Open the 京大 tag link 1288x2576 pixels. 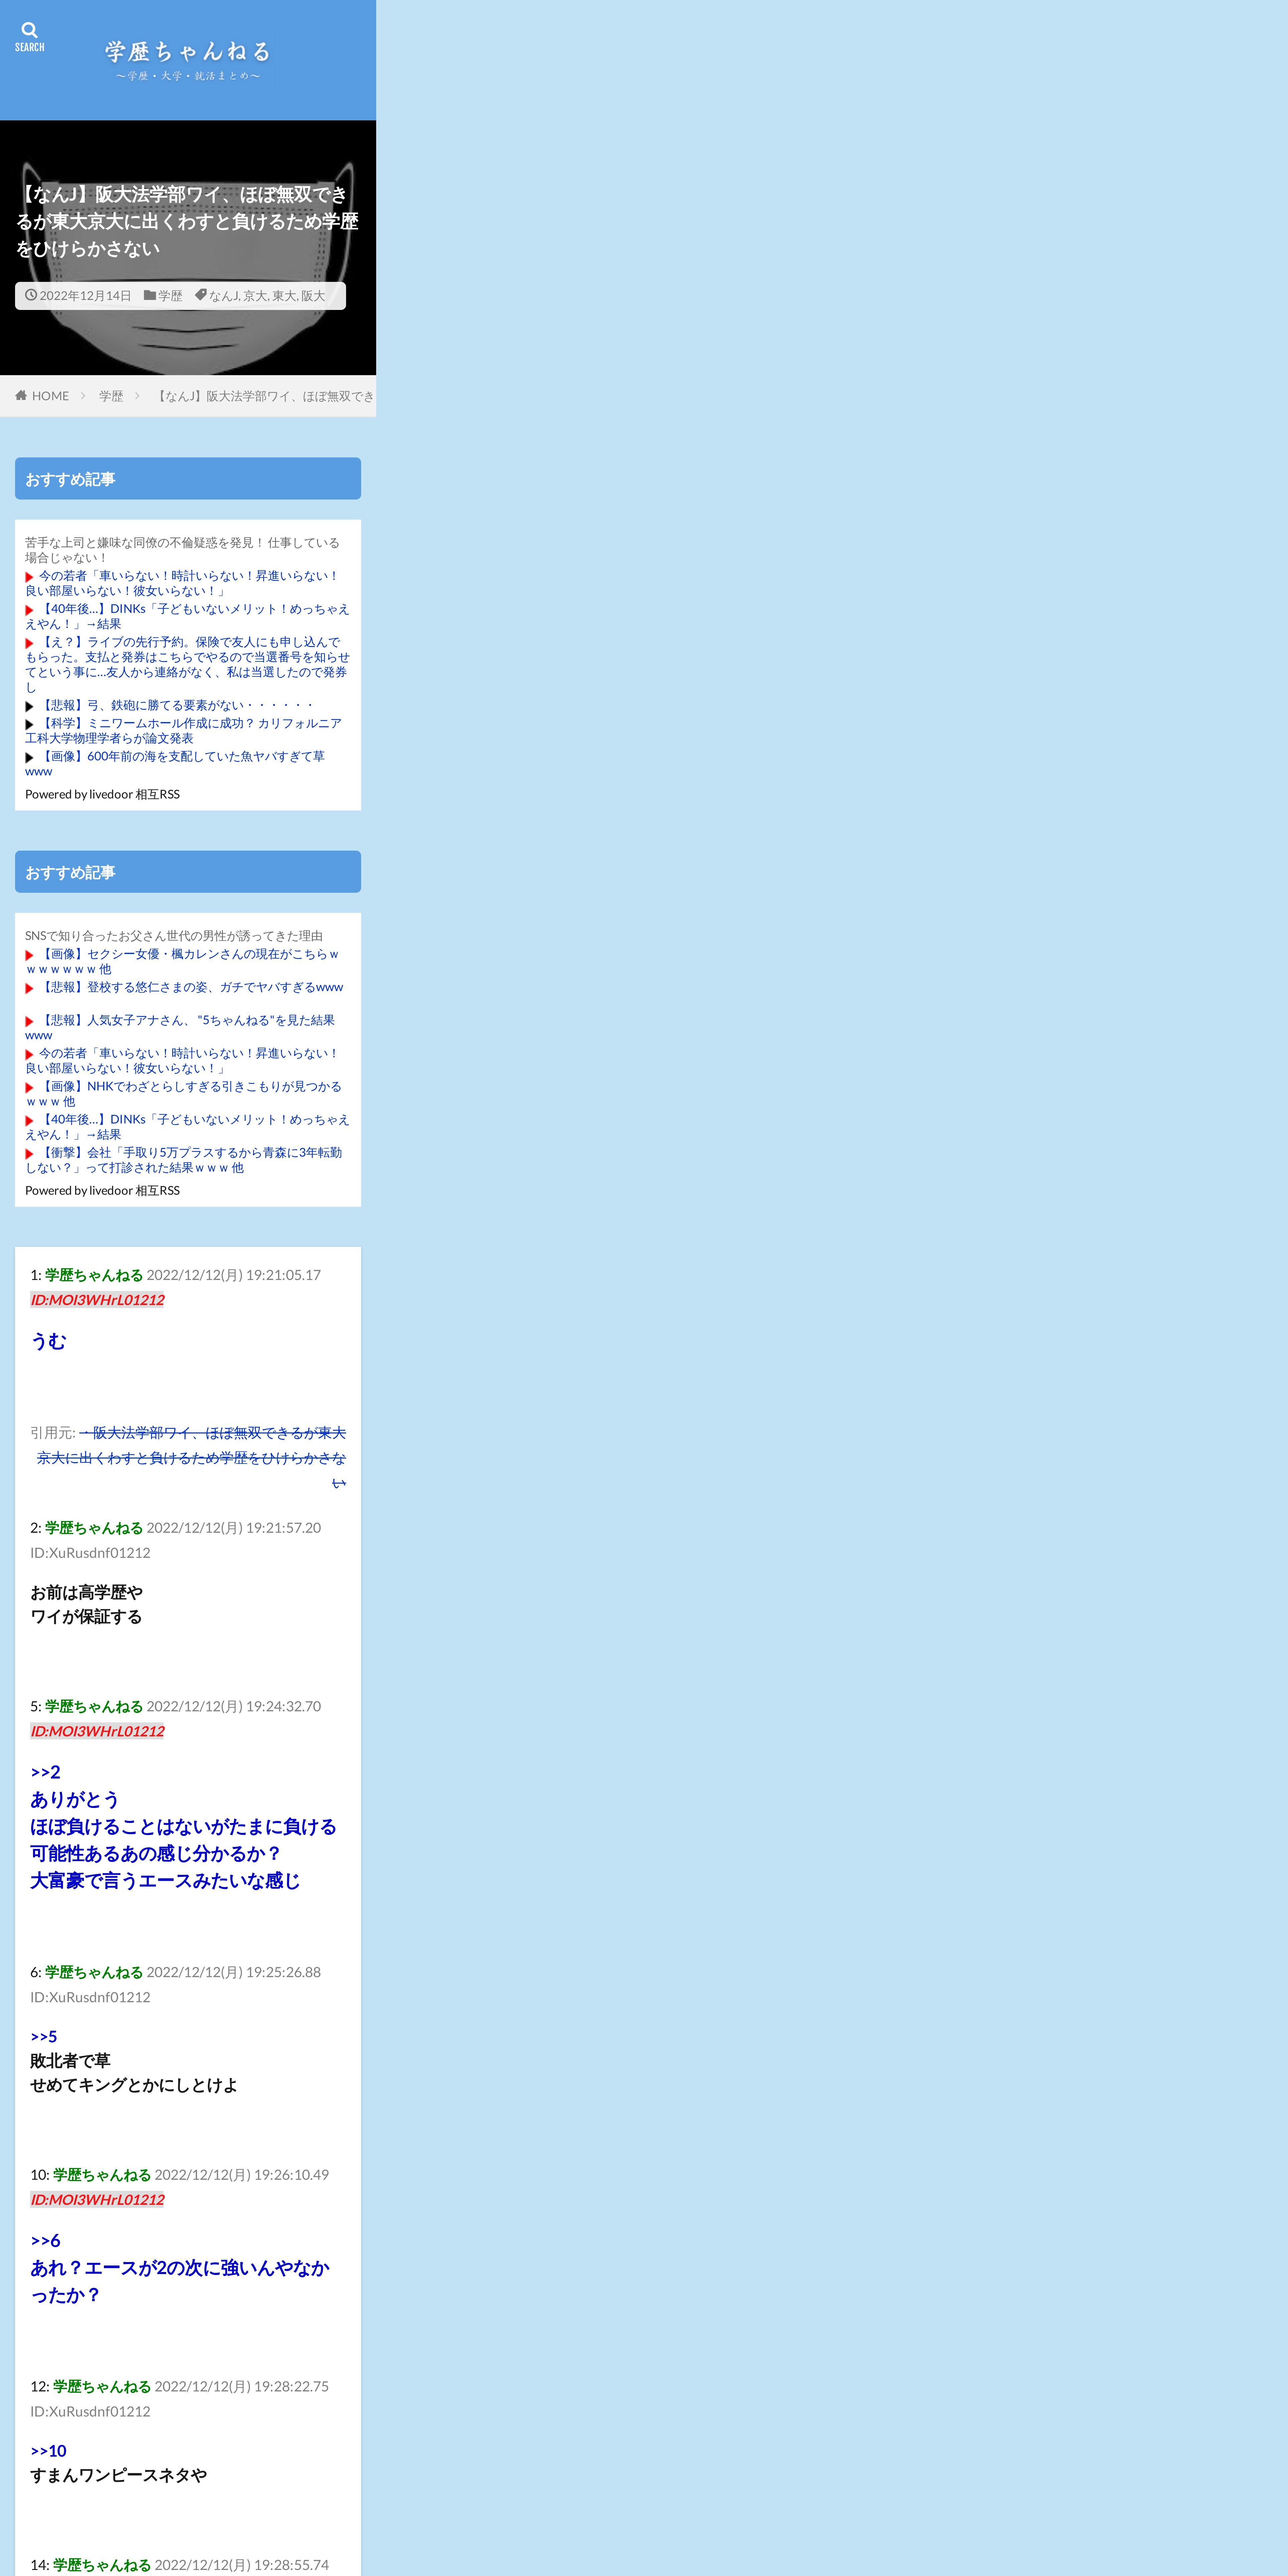click(255, 296)
